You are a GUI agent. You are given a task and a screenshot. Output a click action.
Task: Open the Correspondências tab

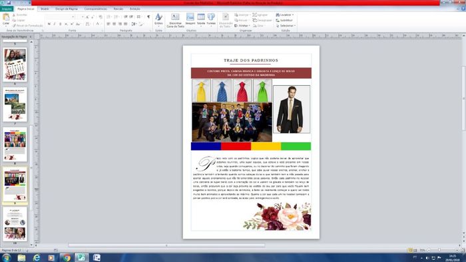[95, 9]
